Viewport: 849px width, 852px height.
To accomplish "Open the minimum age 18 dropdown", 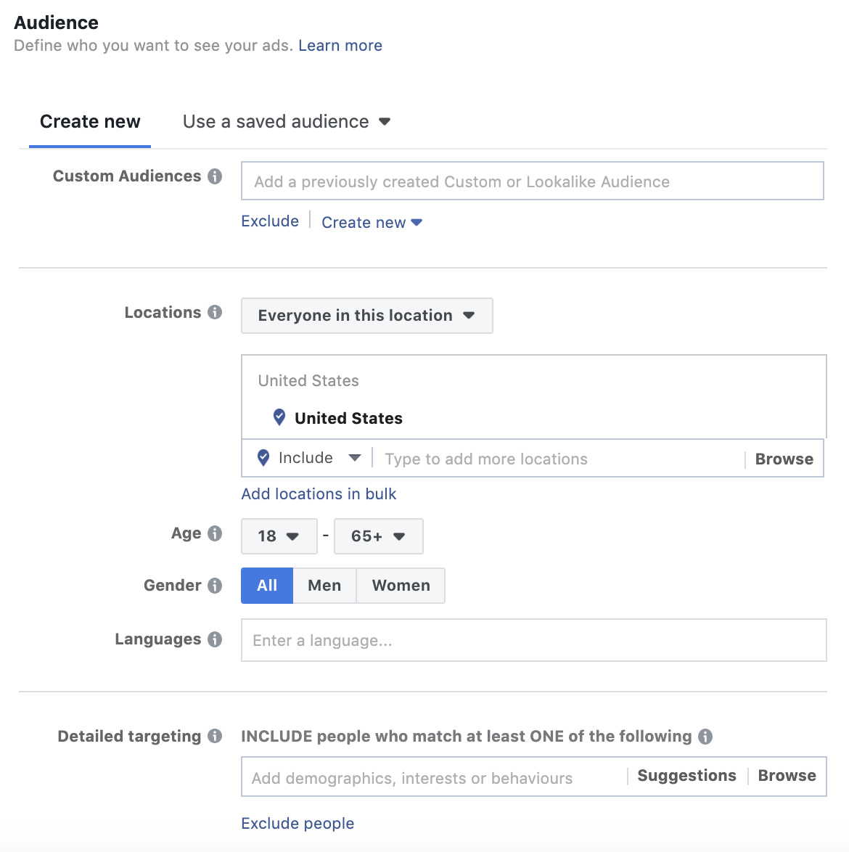I will tap(279, 536).
